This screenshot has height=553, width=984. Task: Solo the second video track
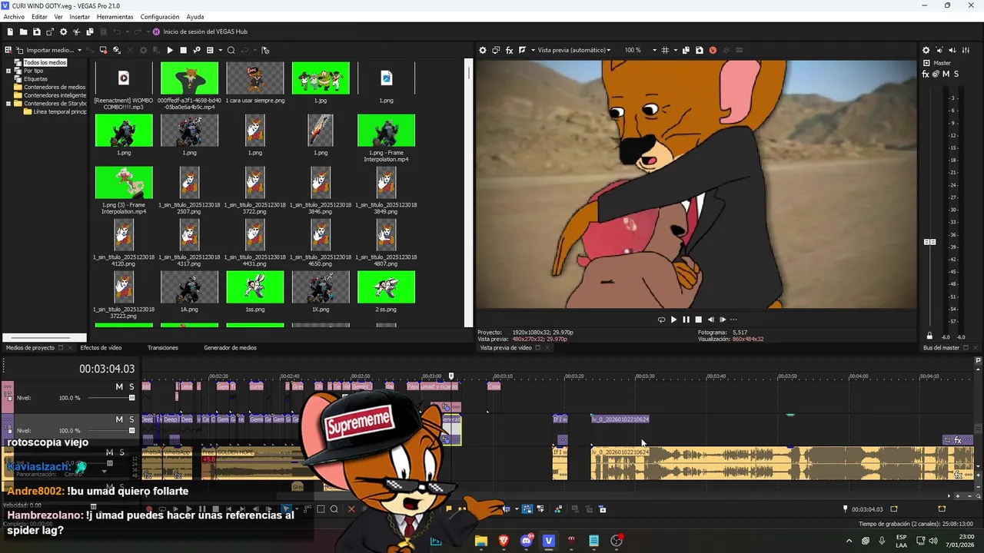pos(131,419)
